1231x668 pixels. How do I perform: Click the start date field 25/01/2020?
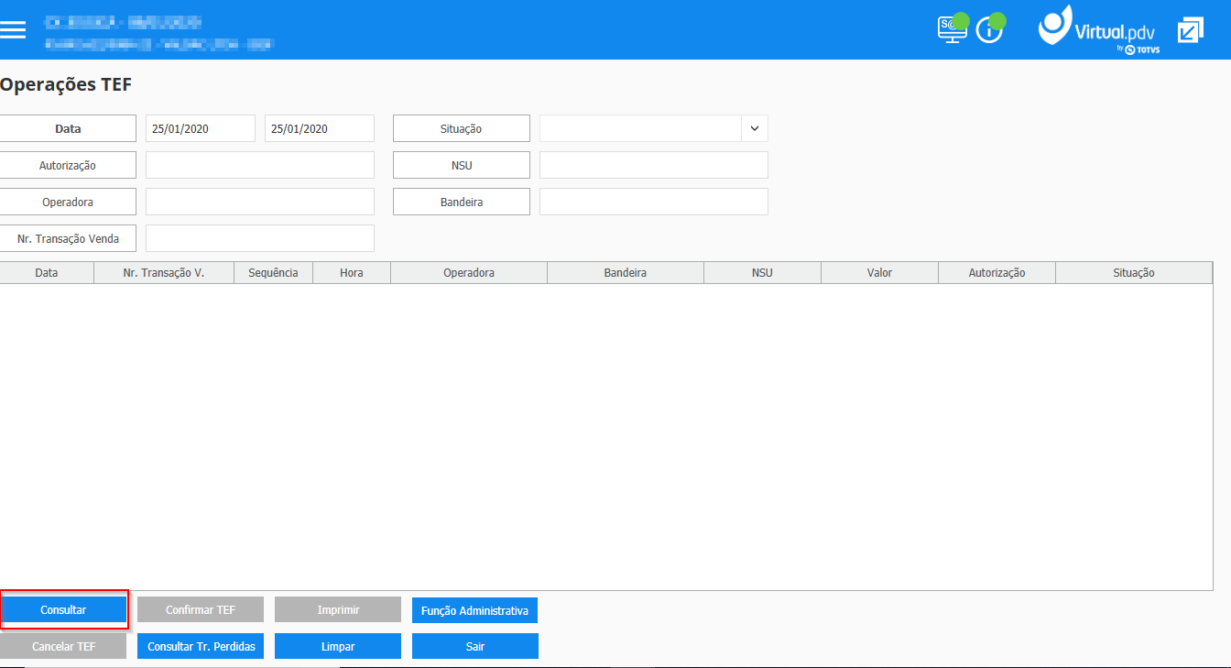click(201, 128)
